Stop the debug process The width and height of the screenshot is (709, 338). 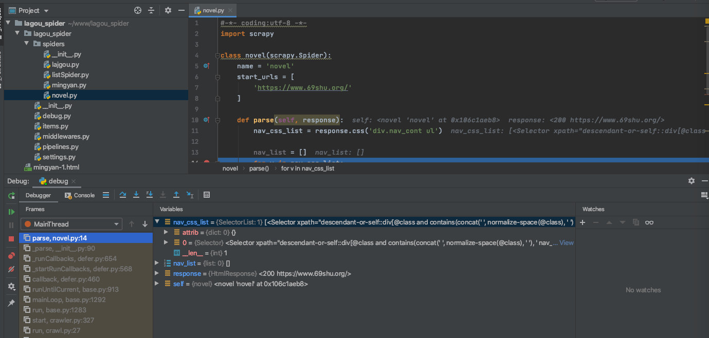tap(11, 239)
